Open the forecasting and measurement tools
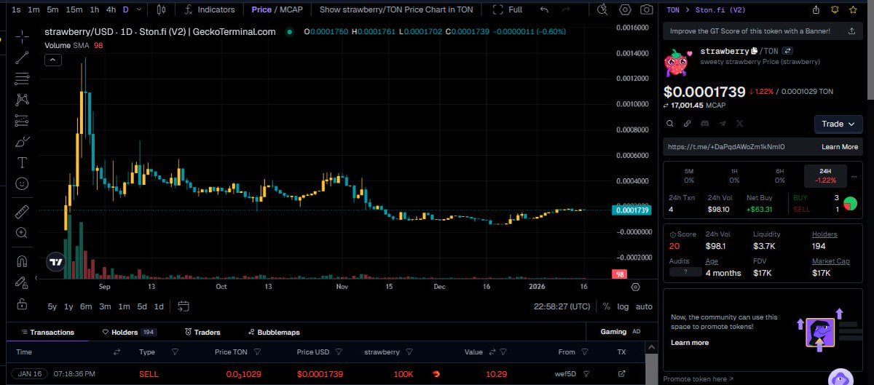The width and height of the screenshot is (874, 385). (x=22, y=120)
